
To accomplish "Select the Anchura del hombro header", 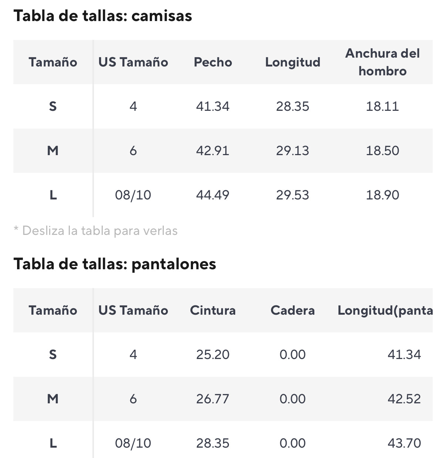I will click(x=382, y=62).
